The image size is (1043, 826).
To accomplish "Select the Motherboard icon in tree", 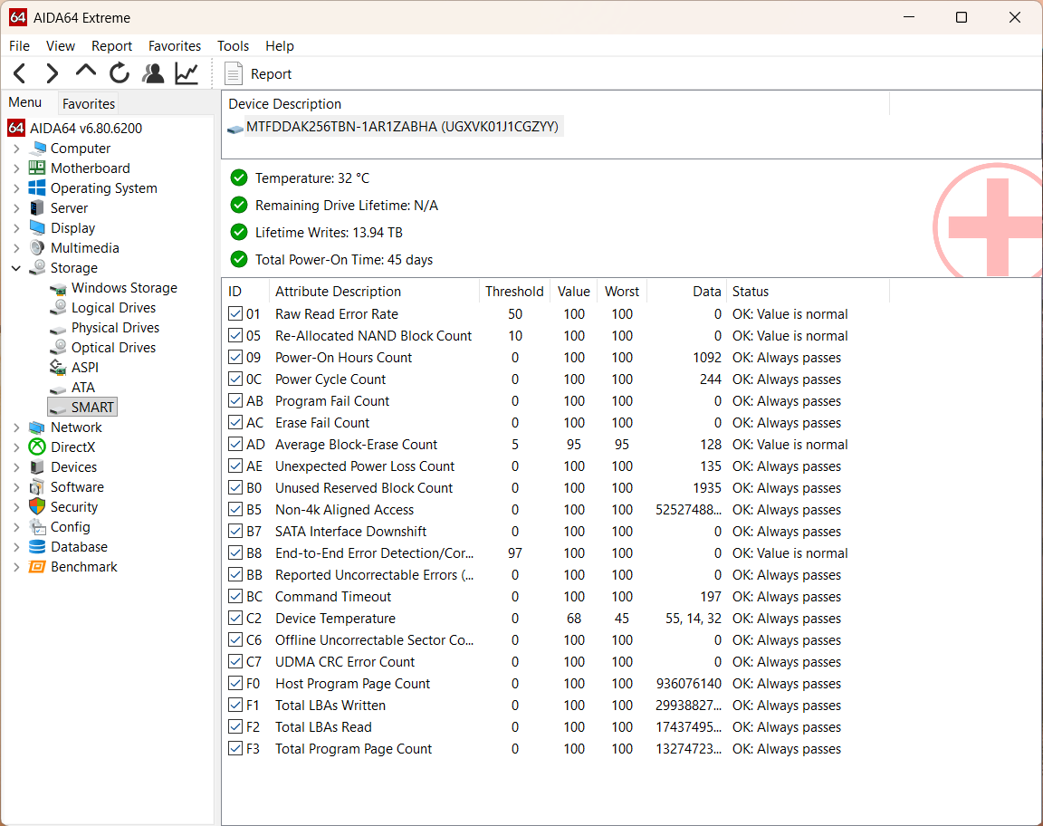I will pos(37,168).
